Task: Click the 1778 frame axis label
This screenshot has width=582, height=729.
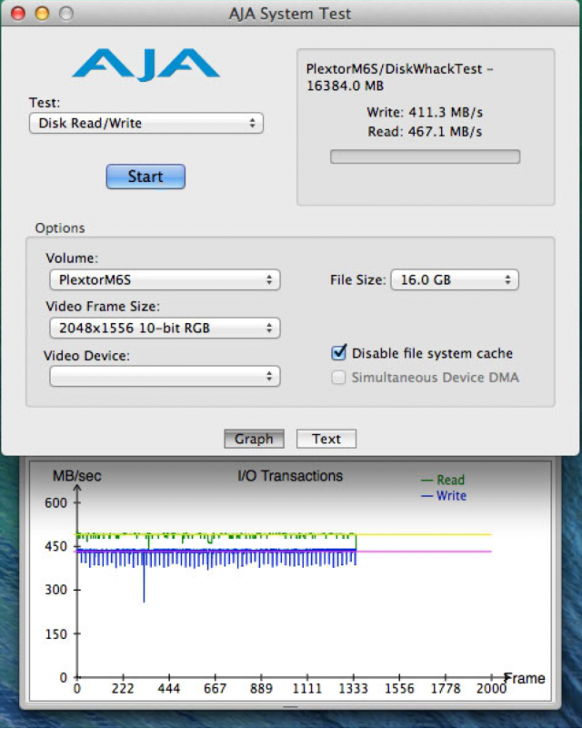Action: pos(445,689)
